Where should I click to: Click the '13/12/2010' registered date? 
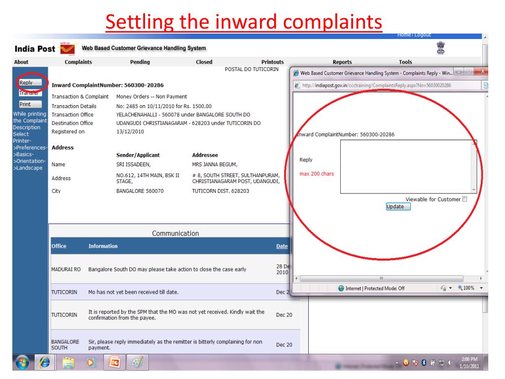pos(130,131)
